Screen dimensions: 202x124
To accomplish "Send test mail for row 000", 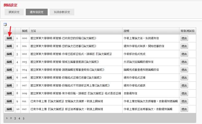I will (184, 38).
